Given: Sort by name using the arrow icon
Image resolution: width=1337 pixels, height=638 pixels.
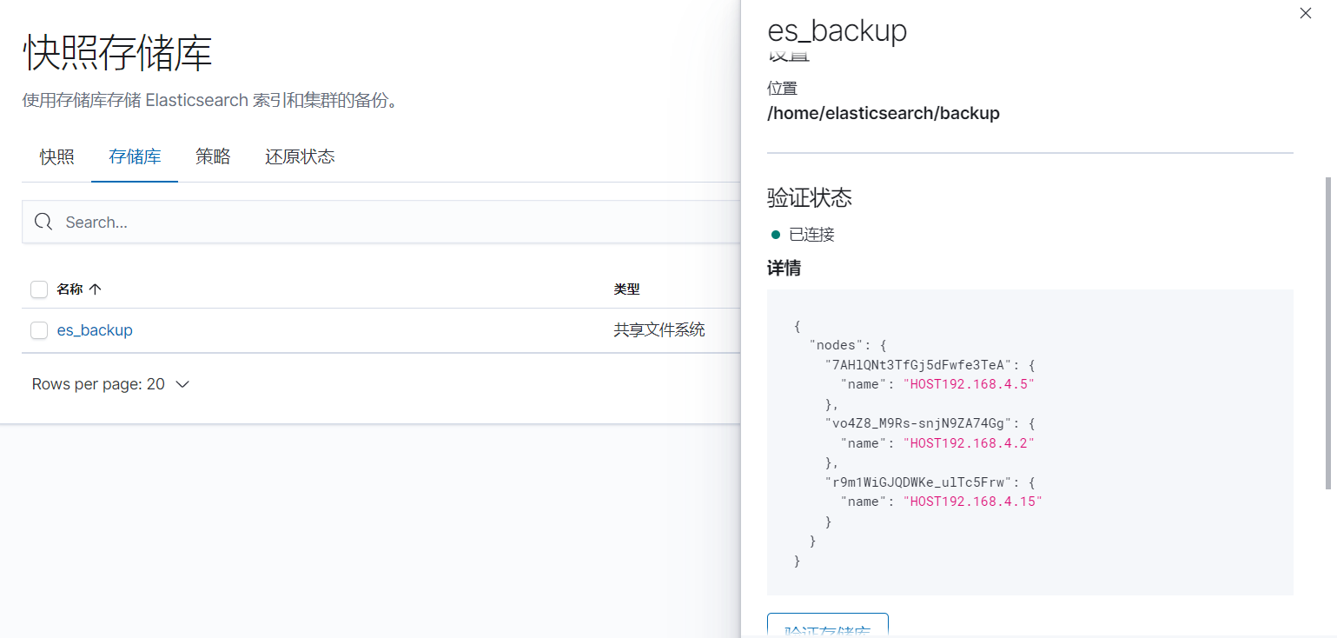Looking at the screenshot, I should coord(96,289).
